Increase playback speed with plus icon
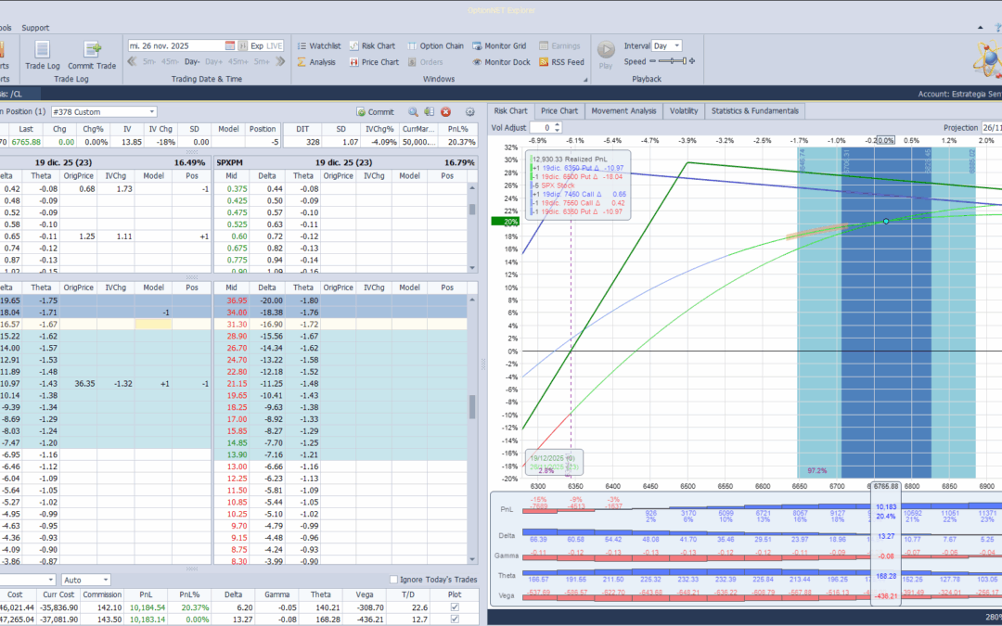 (692, 61)
